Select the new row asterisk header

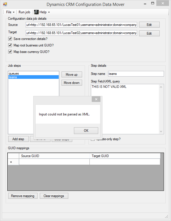coord(13,162)
